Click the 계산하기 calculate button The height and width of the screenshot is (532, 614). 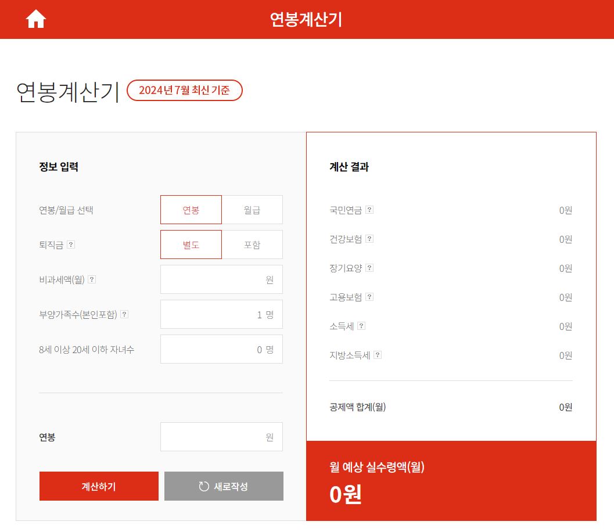point(98,486)
